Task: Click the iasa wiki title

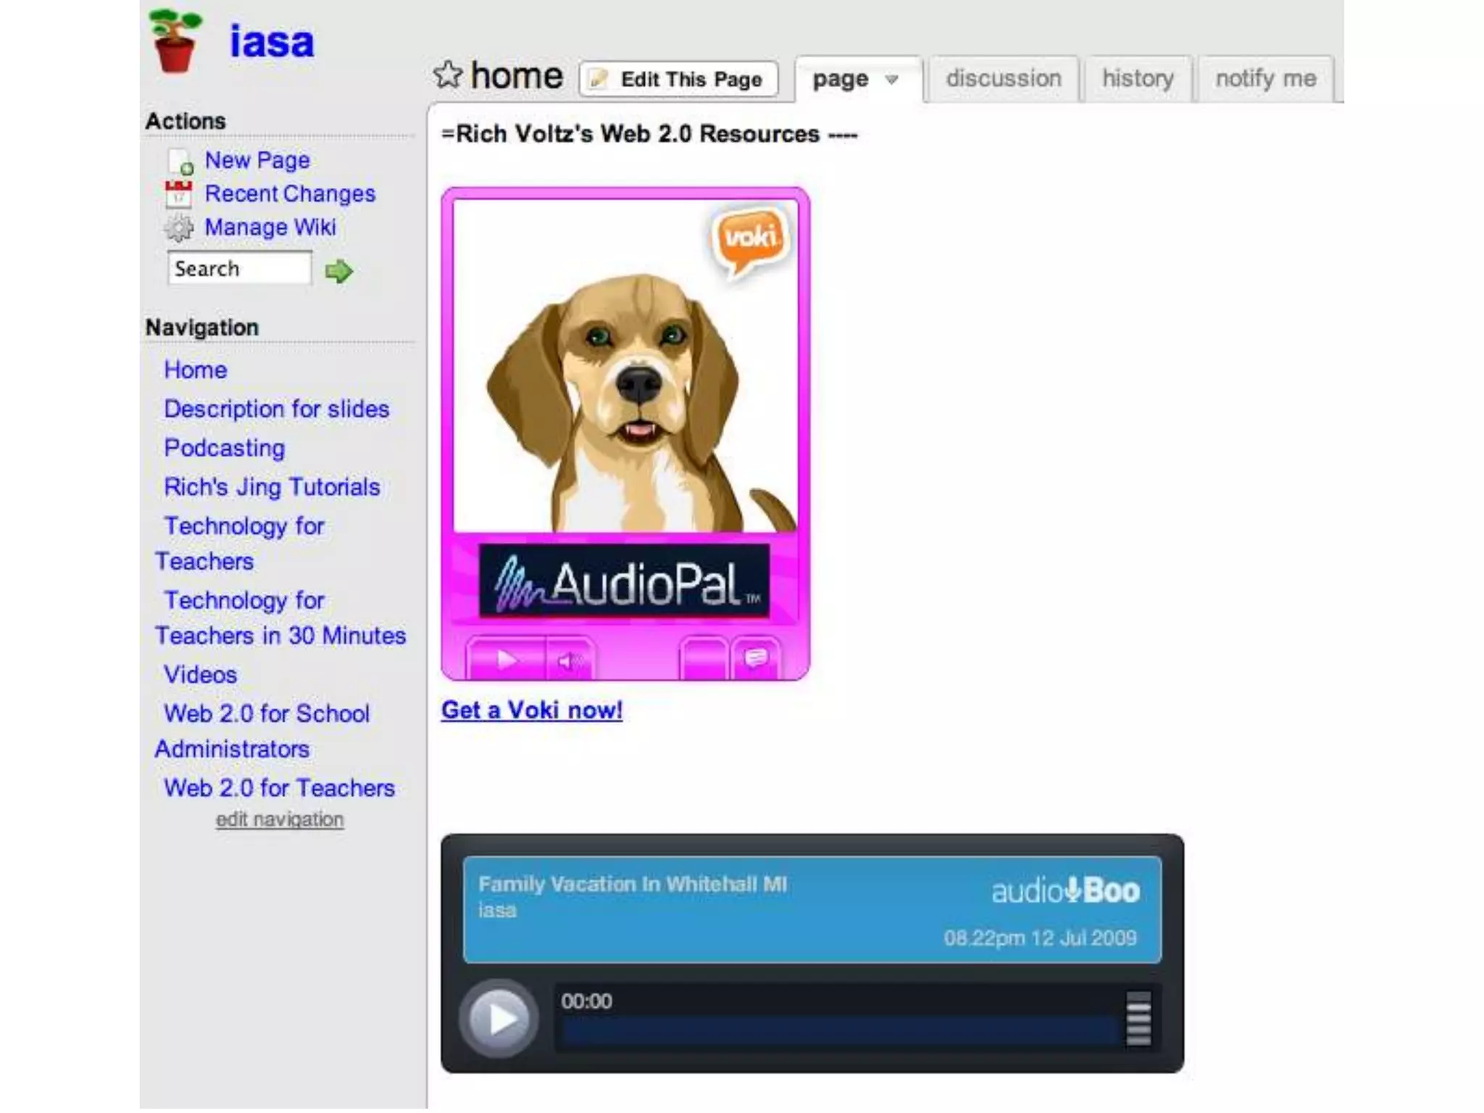Action: click(x=272, y=41)
